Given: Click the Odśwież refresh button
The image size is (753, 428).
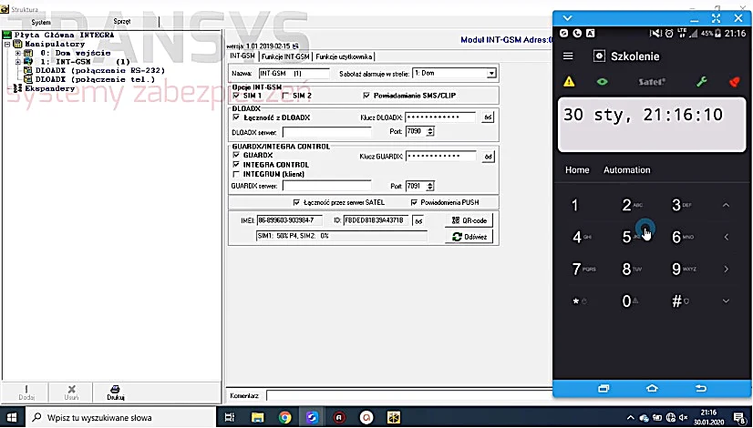Looking at the screenshot, I should pos(469,237).
